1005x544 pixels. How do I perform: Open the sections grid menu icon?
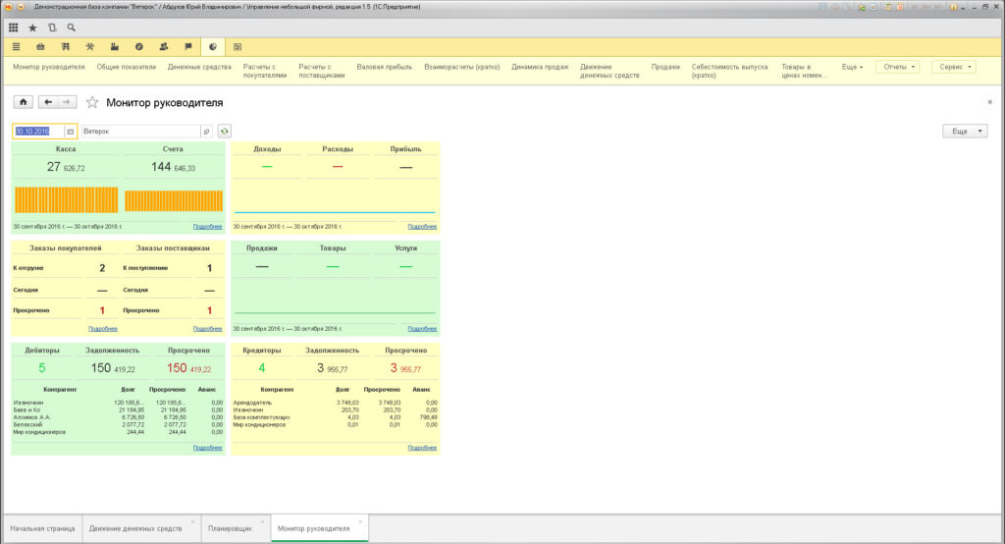pyautogui.click(x=13, y=27)
